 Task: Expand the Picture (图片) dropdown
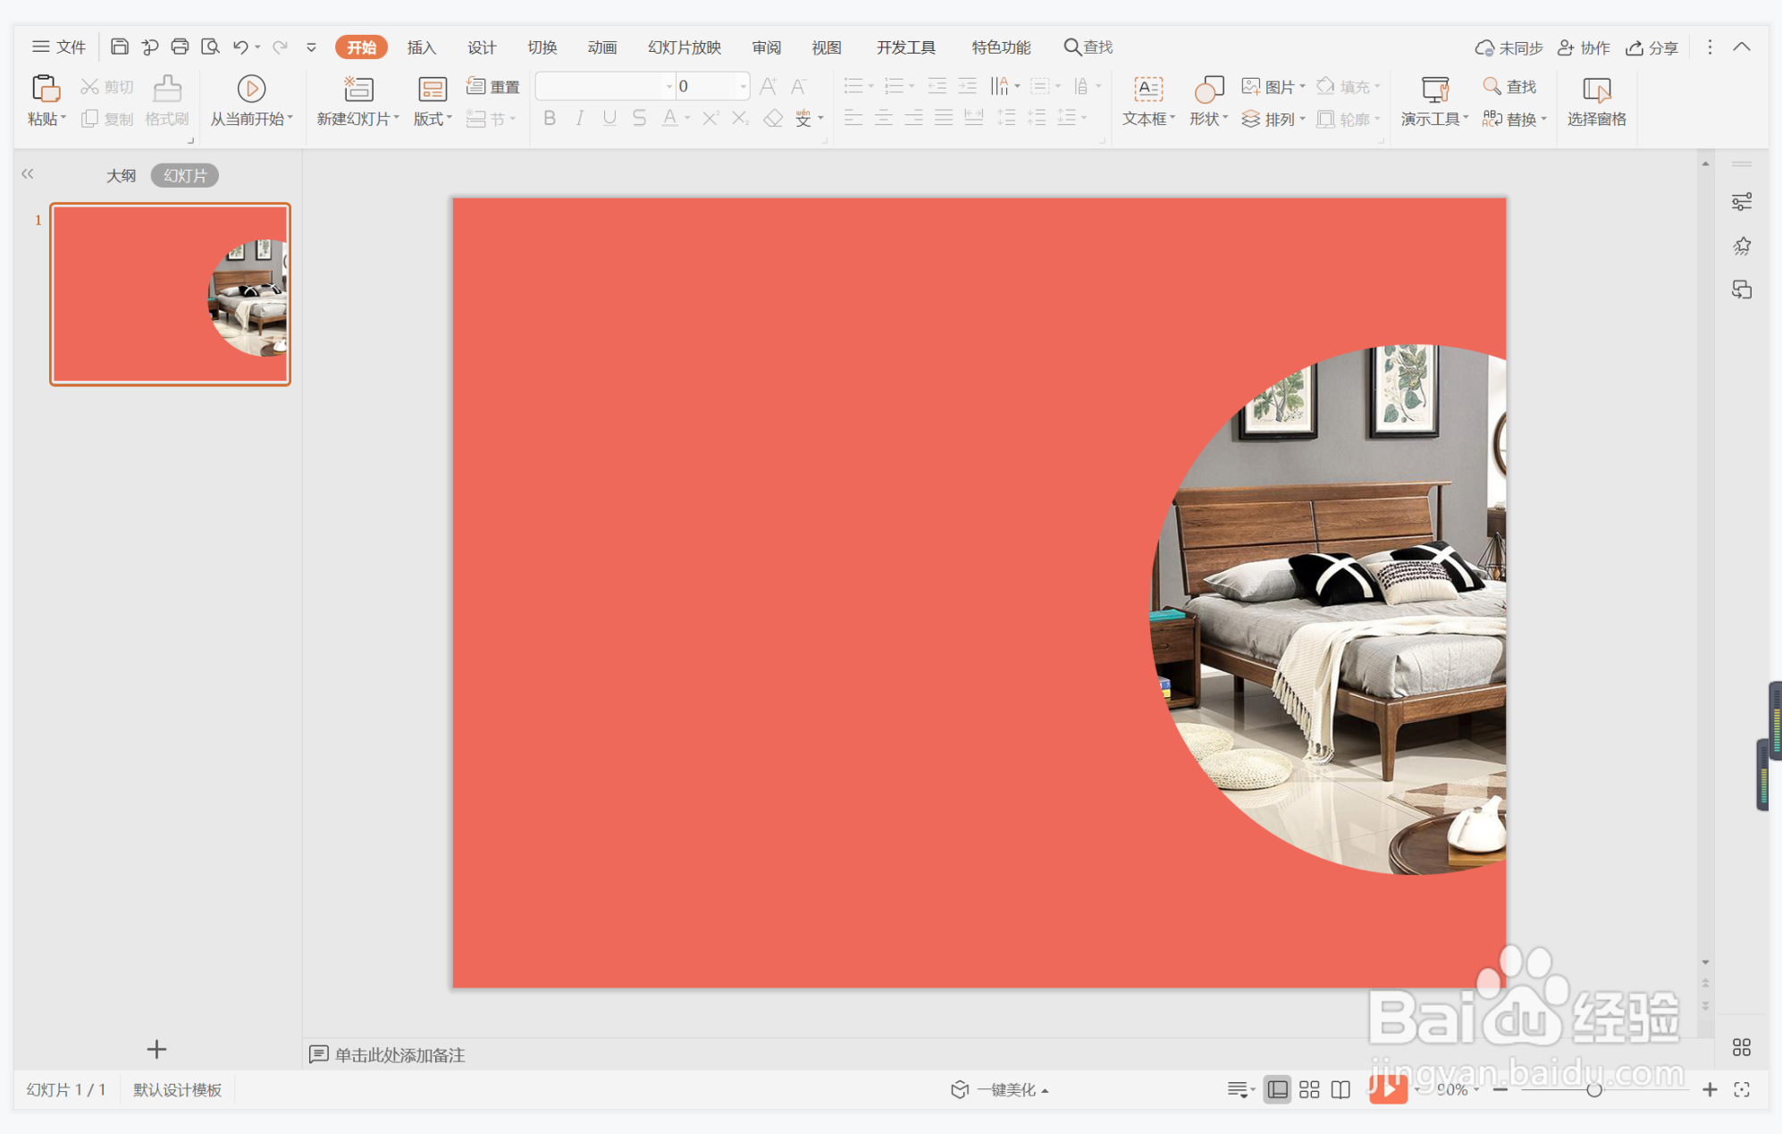point(1302,87)
